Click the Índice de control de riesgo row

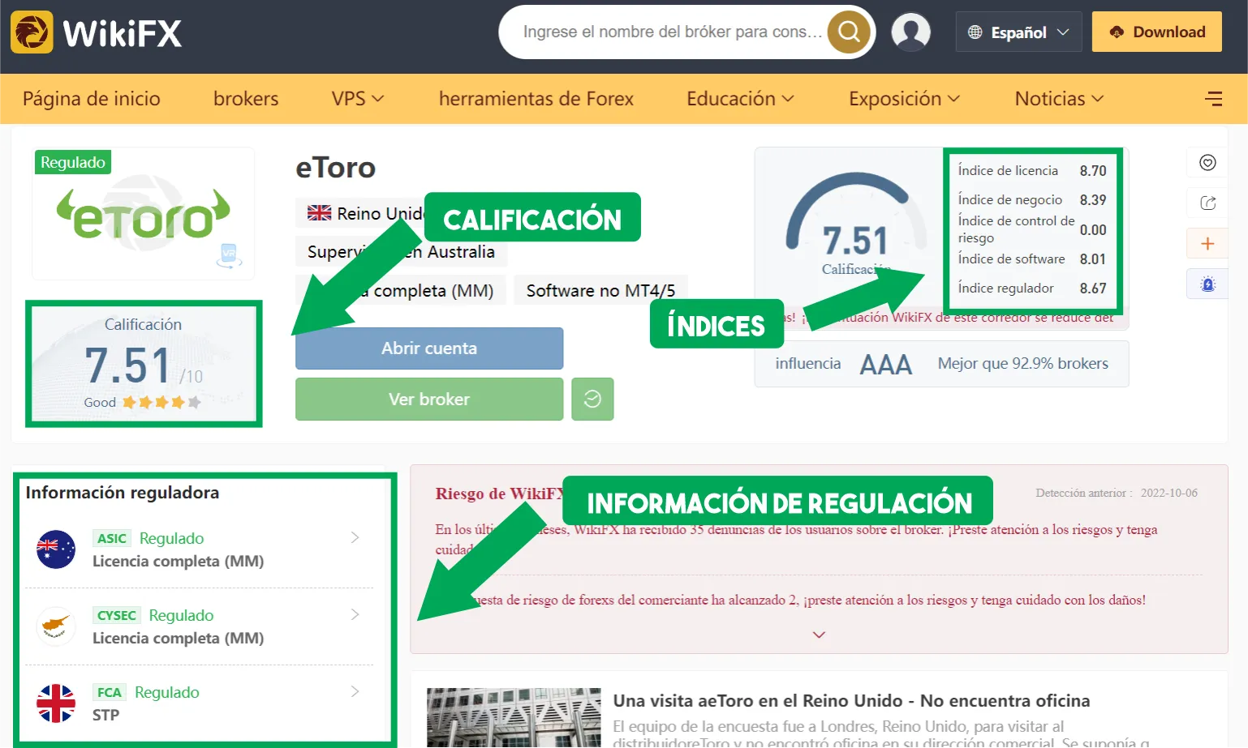point(1031,229)
